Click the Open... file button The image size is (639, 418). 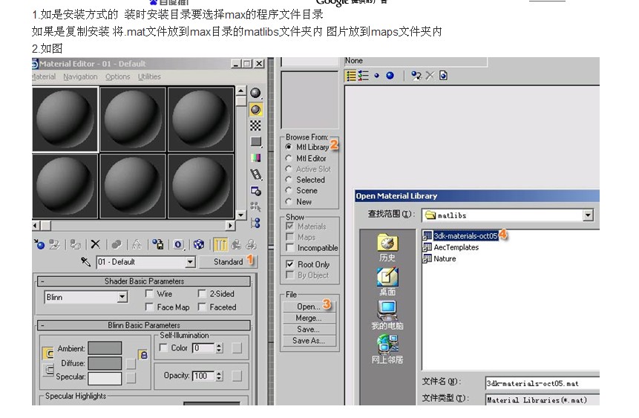point(309,307)
